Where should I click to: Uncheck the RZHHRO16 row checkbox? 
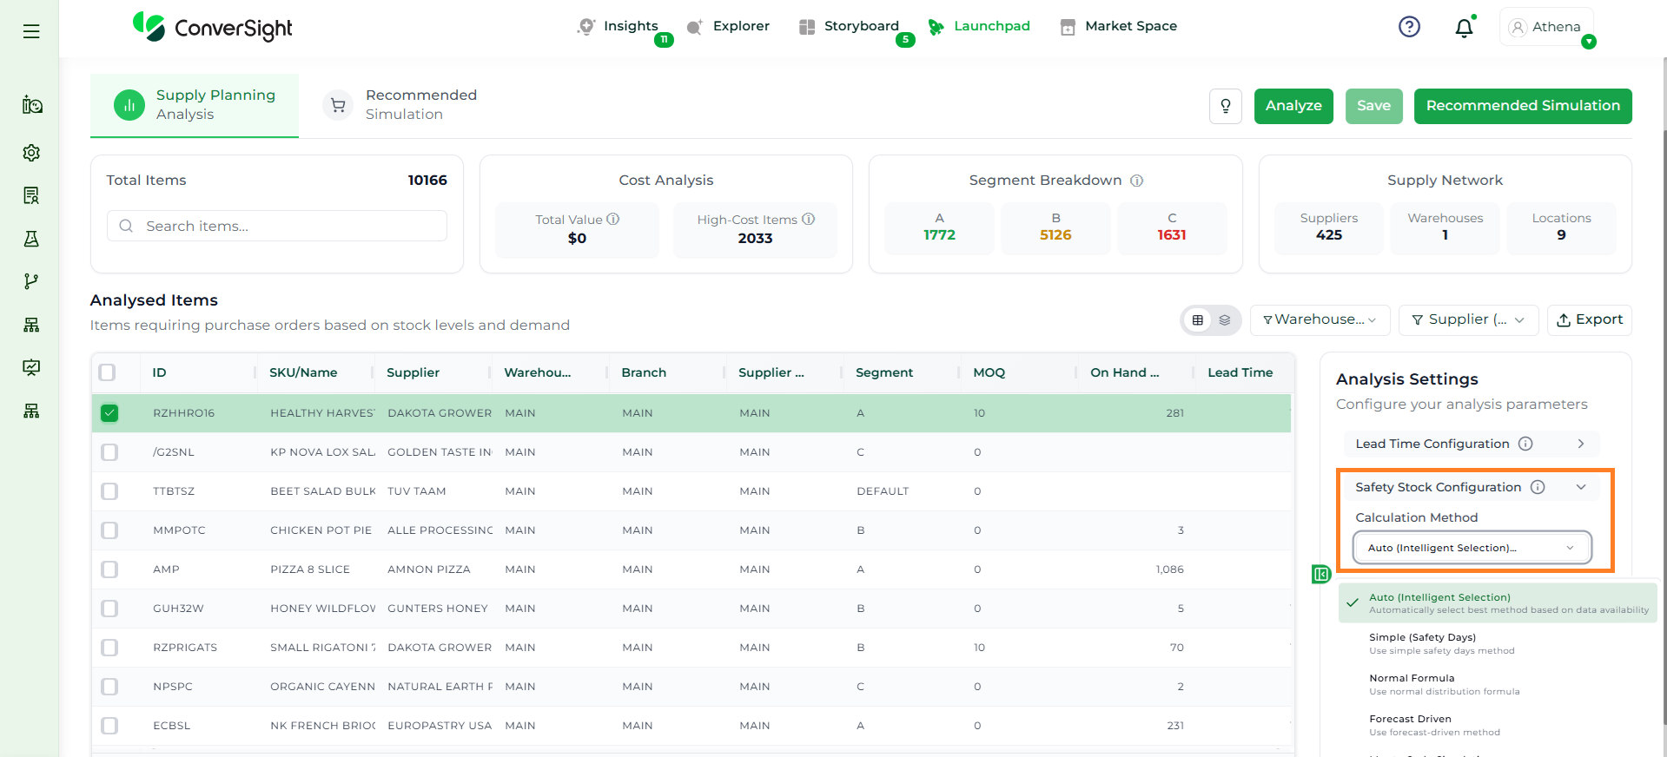pyautogui.click(x=109, y=413)
